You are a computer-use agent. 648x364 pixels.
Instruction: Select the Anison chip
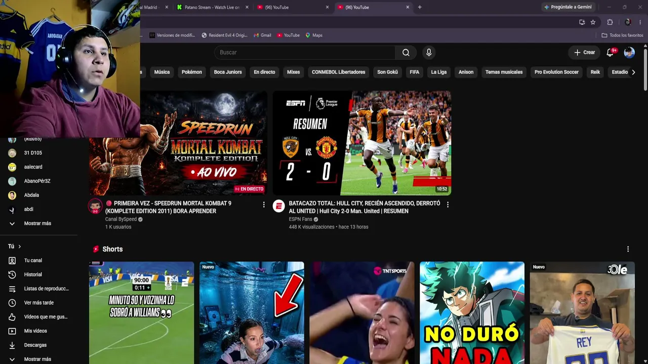[466, 72]
